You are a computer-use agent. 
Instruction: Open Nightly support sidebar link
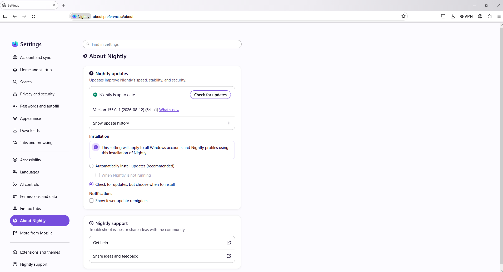[40, 264]
